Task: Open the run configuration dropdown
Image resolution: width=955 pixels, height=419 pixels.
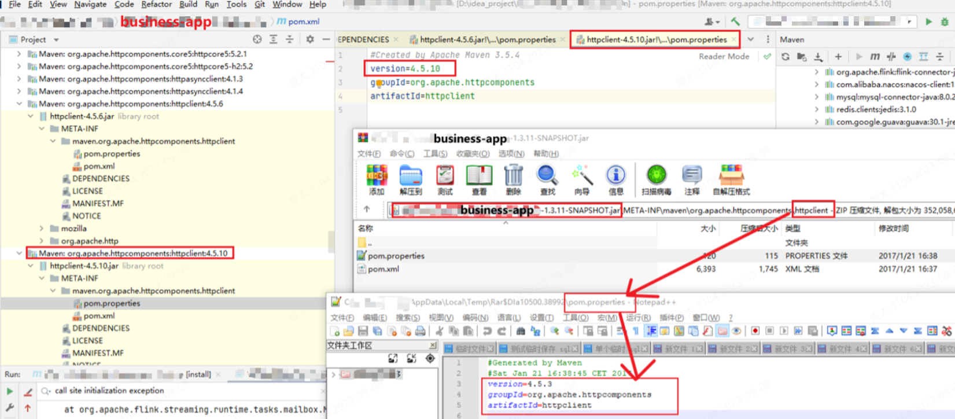Action: click(x=910, y=21)
